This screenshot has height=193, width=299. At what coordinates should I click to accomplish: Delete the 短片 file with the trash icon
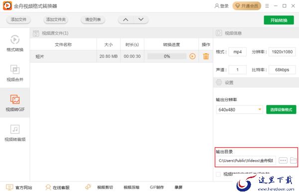[x=206, y=56]
